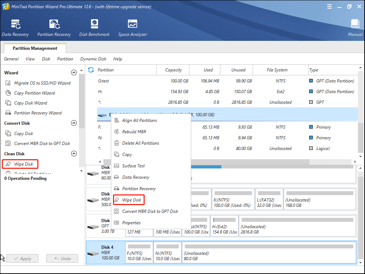Screen dimensions: 365x274
Task: Collapse the Clean Disk section
Action: click(x=74, y=154)
